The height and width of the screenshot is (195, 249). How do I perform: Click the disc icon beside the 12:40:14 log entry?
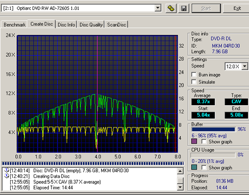coord(7,170)
